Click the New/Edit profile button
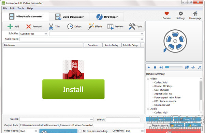 click(187, 119)
